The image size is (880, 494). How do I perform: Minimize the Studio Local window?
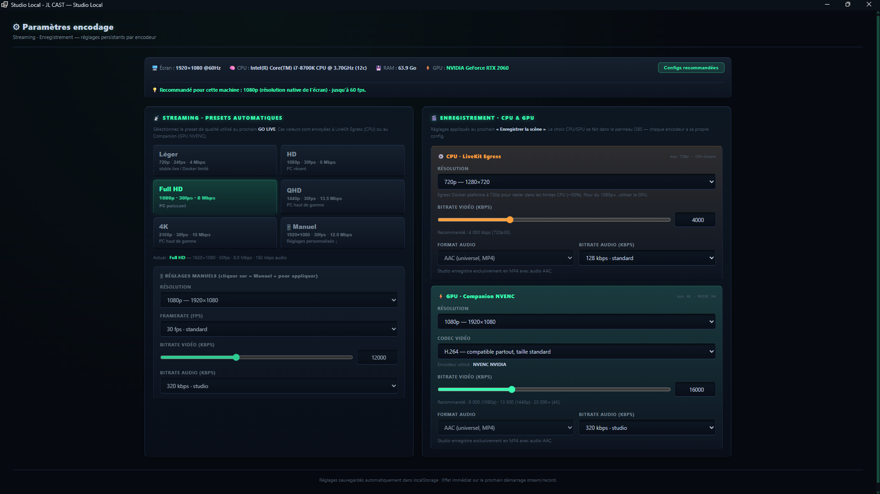pyautogui.click(x=827, y=5)
